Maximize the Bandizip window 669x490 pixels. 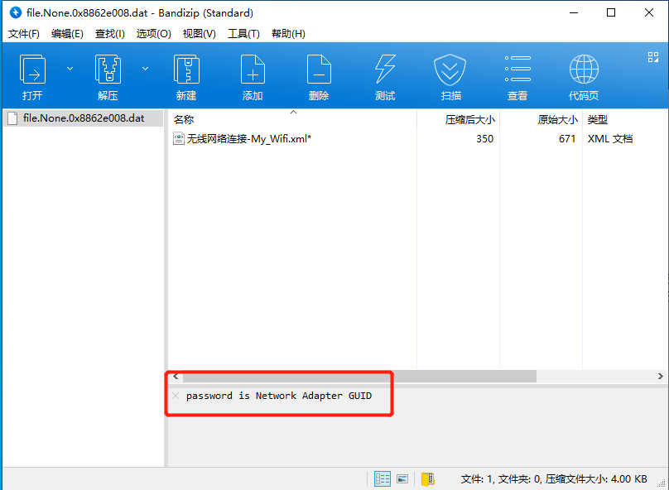611,12
